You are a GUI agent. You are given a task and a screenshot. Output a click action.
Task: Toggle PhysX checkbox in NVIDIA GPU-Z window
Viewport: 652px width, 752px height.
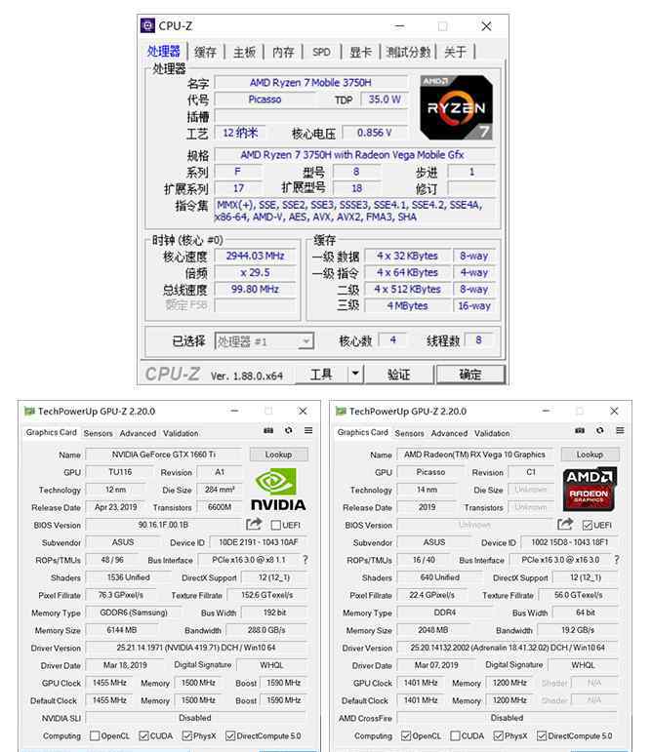[187, 735]
